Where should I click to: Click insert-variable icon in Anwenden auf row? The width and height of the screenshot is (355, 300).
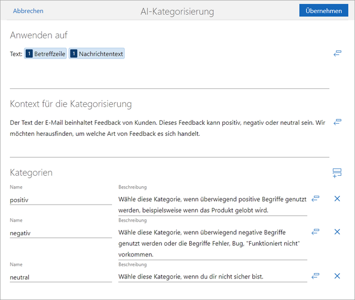click(x=338, y=53)
